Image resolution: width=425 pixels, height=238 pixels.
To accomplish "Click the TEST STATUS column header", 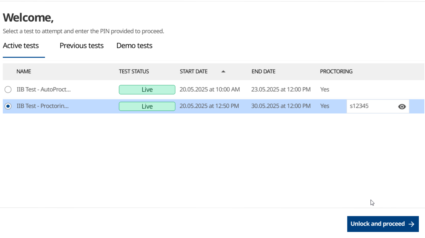I will pos(134,71).
